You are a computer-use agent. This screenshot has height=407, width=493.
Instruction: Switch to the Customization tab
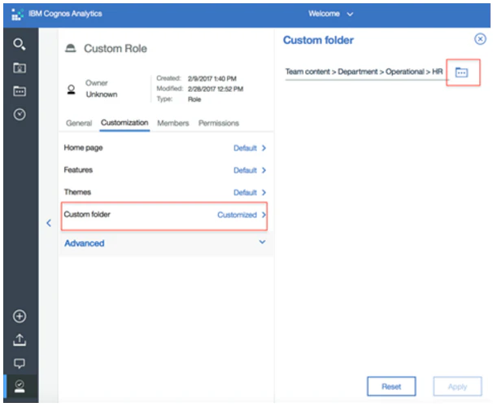(124, 123)
